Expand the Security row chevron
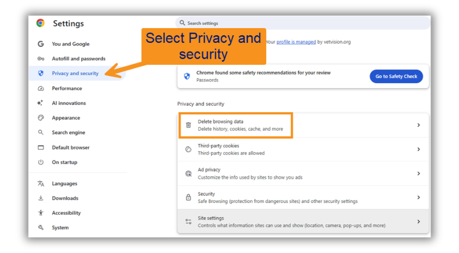The height and width of the screenshot is (253, 459). [418, 197]
